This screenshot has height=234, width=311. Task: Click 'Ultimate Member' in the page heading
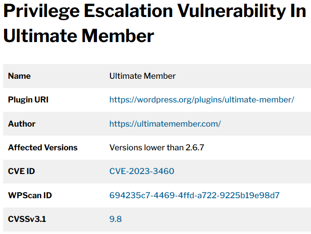[79, 36]
